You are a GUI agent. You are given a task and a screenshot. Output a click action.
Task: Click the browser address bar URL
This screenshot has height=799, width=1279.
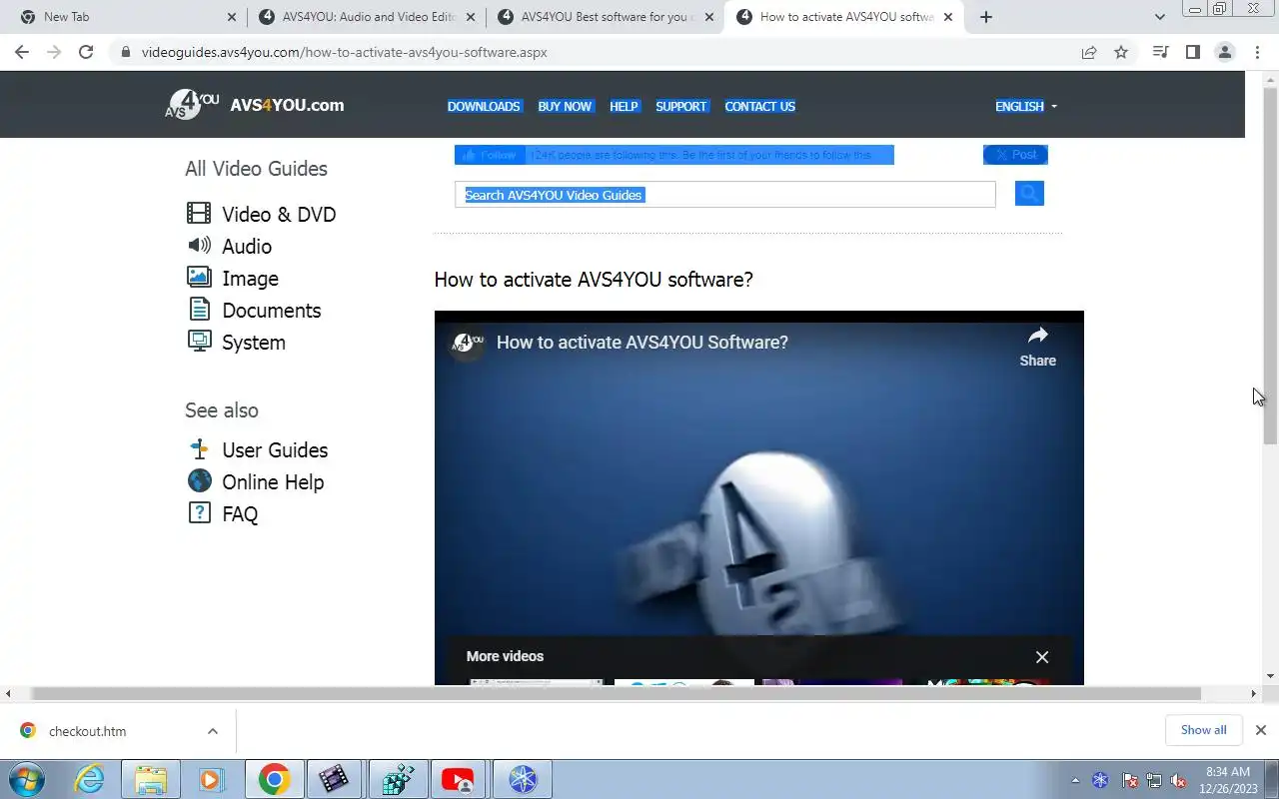pyautogui.click(x=345, y=52)
